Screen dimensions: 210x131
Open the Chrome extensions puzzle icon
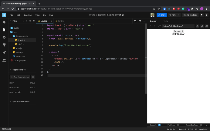click(x=192, y=9)
